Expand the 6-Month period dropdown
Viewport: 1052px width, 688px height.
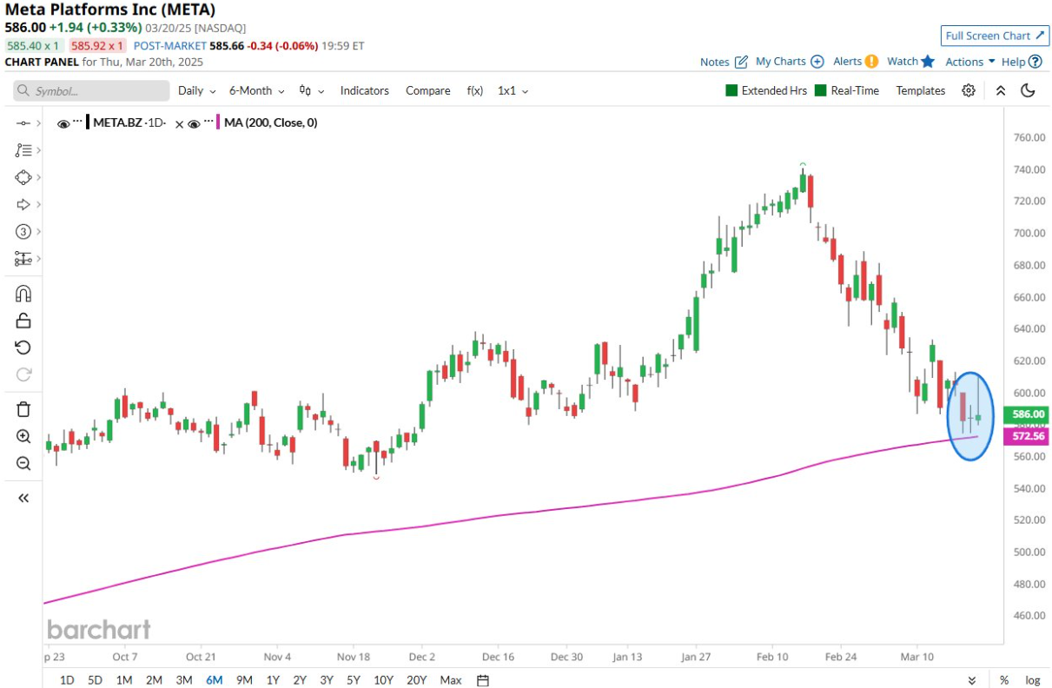tap(257, 90)
